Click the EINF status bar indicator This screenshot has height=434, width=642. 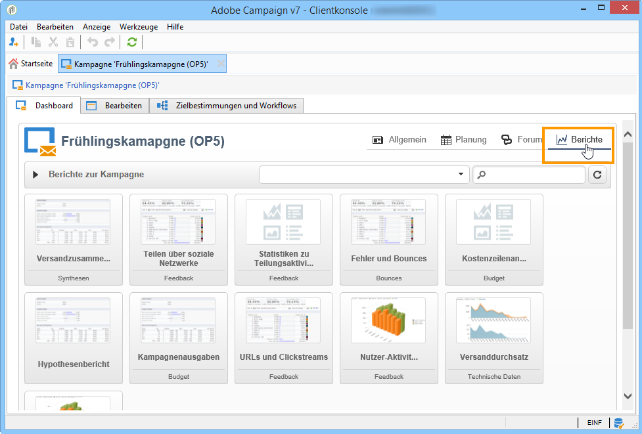coord(595,423)
